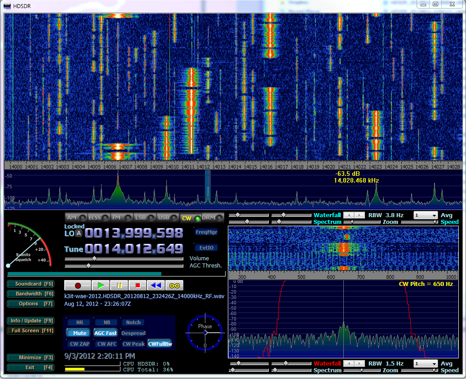Click the Tune frequency display
Screen dimensions: 466x379
(134, 249)
